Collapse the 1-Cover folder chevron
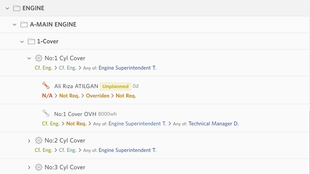 (22, 42)
